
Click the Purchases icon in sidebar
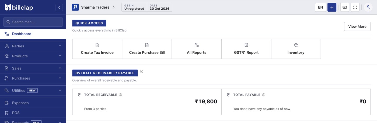(x=7, y=78)
